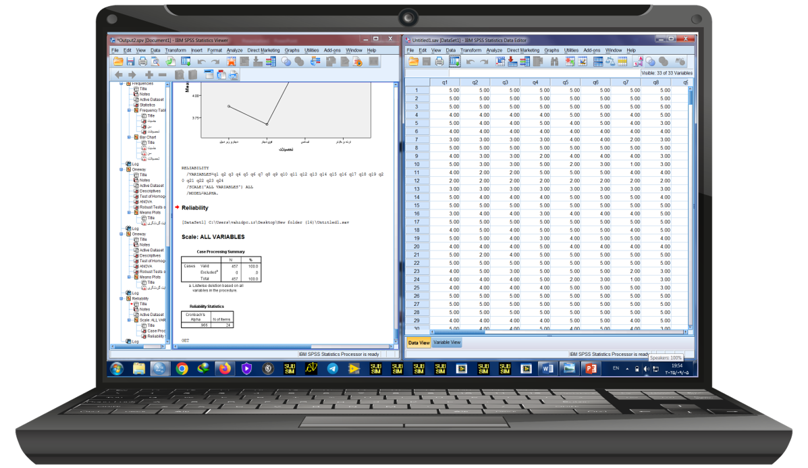This screenshot has height=468, width=808.
Task: Click the Find binoculars icon in Data Editor
Action: click(554, 62)
